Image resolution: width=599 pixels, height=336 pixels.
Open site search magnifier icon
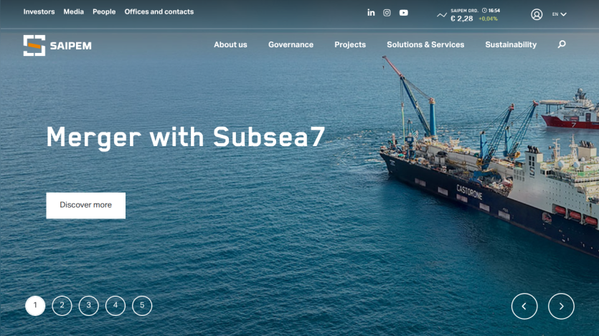[x=562, y=44]
